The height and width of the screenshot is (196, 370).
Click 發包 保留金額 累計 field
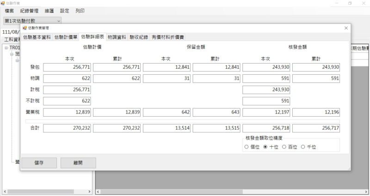216,67
